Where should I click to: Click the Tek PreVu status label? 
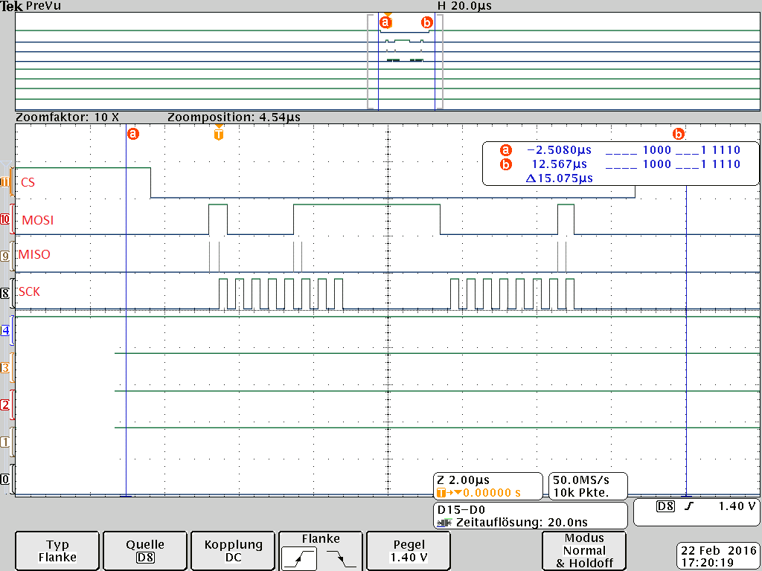point(31,6)
